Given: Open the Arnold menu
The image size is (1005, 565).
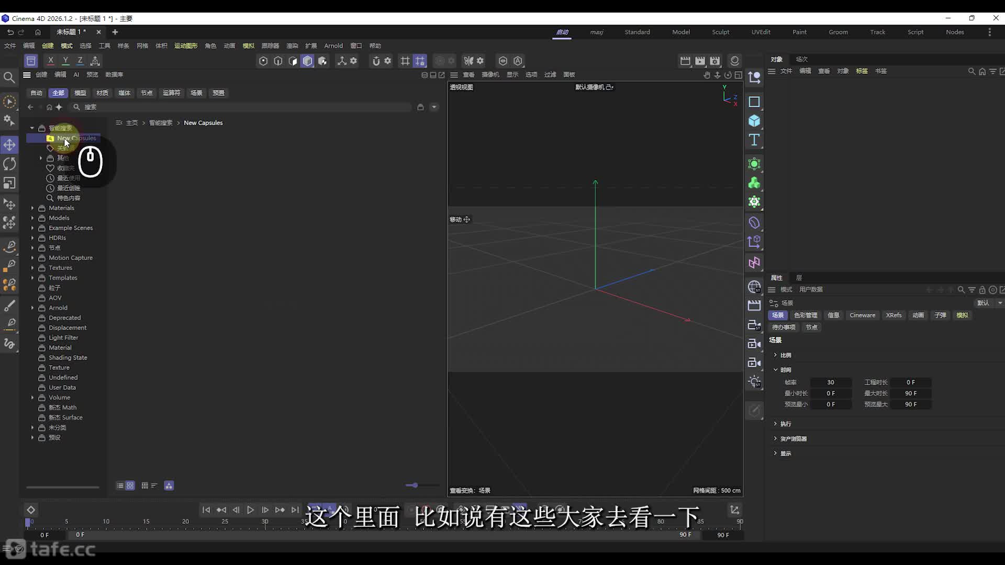Looking at the screenshot, I should pyautogui.click(x=333, y=46).
